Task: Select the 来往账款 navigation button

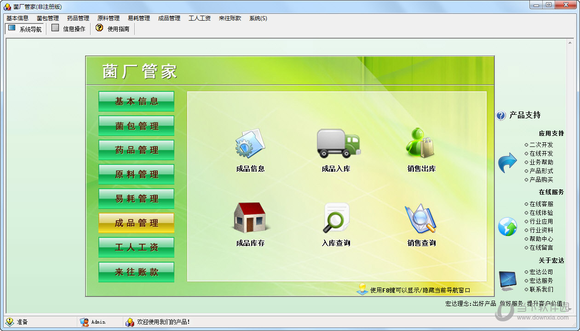Action: [137, 272]
